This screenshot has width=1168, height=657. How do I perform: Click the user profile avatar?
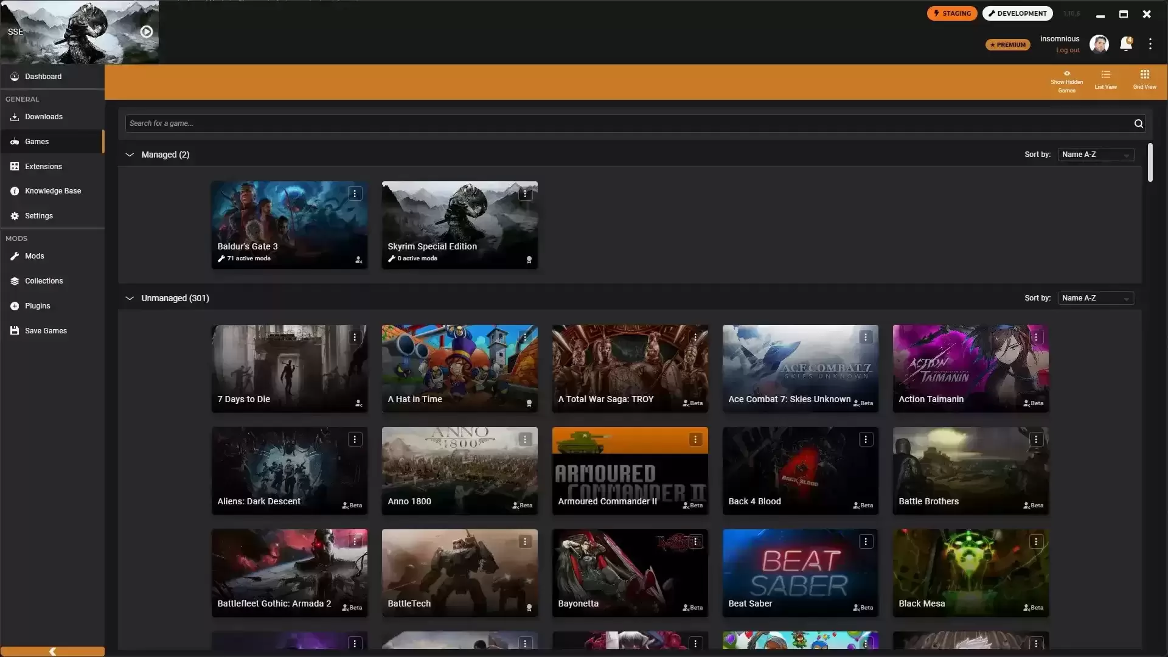tap(1099, 44)
